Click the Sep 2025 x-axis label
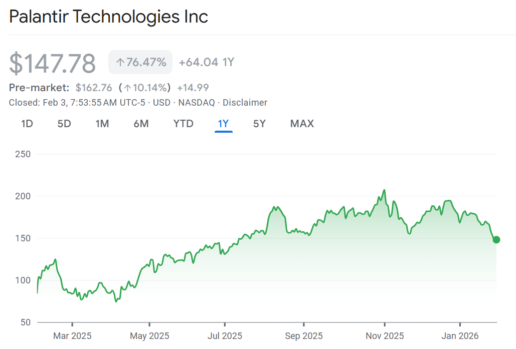Viewport: 516px width, 349px height. click(x=303, y=335)
